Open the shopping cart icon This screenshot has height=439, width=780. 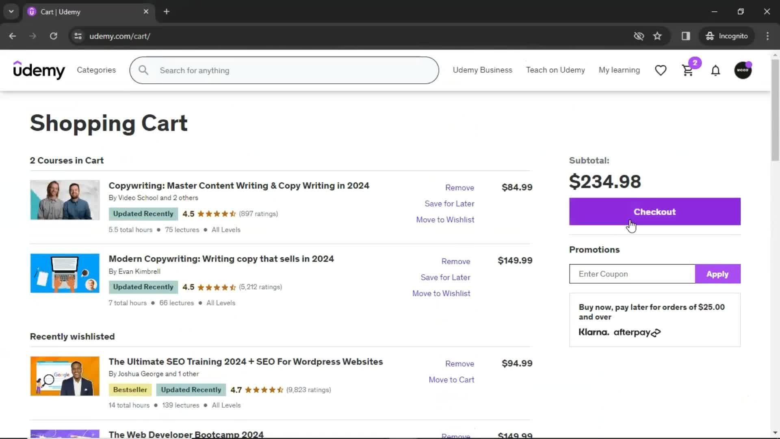pos(688,70)
